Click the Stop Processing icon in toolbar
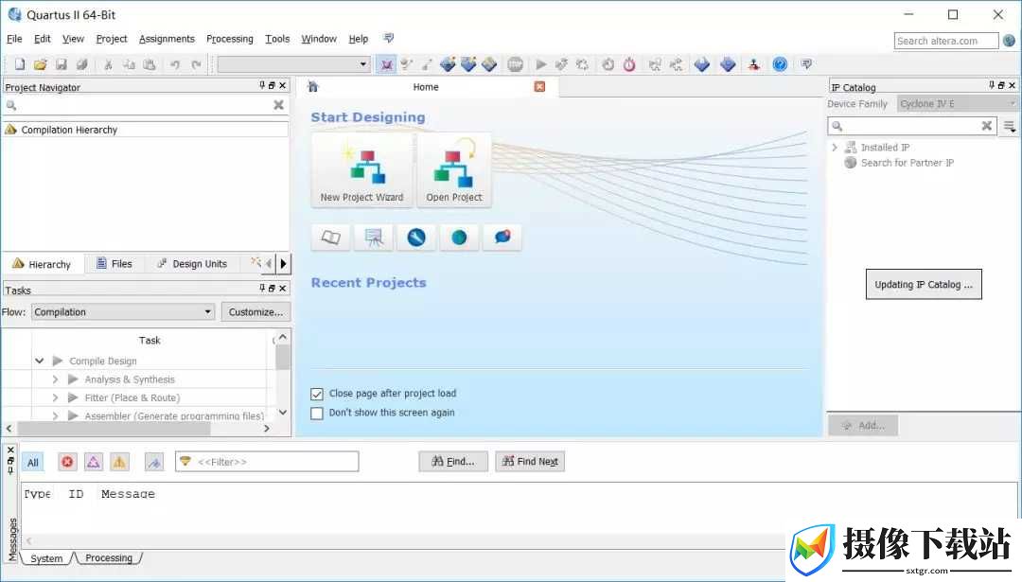Screen dimensions: 1022x582 [x=515, y=64]
